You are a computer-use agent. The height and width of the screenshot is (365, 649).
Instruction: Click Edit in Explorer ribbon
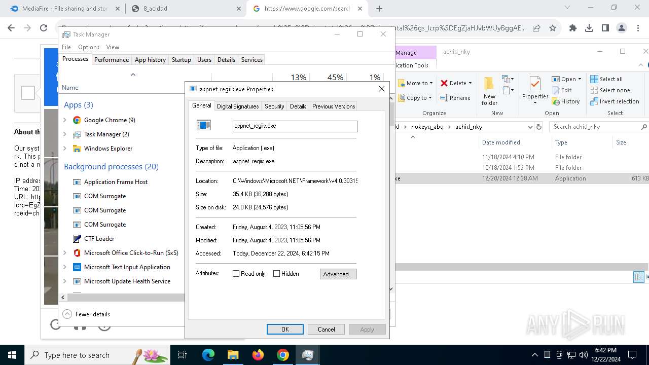562,90
